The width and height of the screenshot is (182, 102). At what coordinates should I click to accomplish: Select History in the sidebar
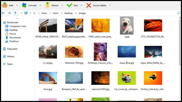pyautogui.click(x=11, y=56)
